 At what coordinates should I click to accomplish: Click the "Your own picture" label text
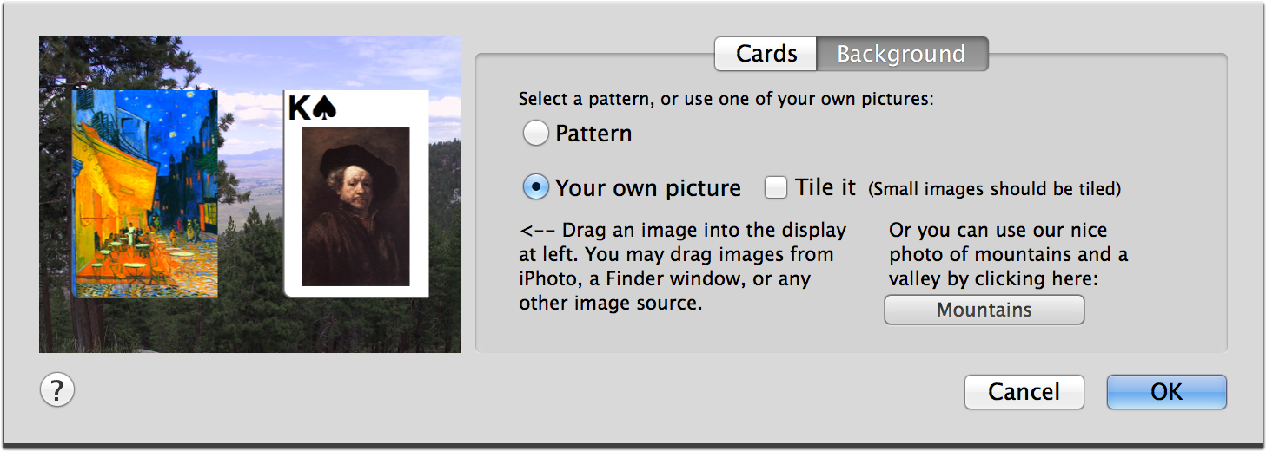(x=647, y=188)
